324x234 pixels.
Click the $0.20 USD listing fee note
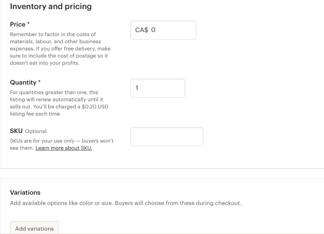point(59,103)
